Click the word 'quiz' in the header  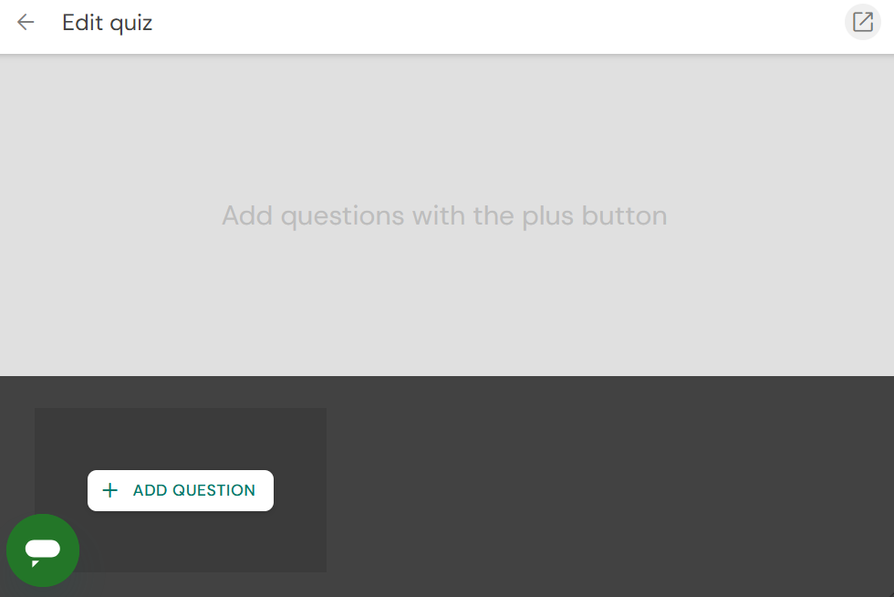coord(130,23)
